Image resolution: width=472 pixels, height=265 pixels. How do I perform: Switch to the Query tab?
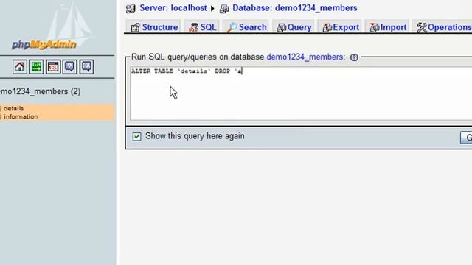coord(294,27)
